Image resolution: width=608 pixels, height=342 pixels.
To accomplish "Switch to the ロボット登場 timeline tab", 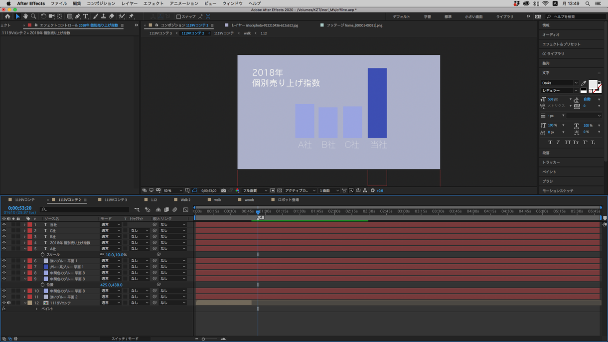I will pyautogui.click(x=289, y=200).
